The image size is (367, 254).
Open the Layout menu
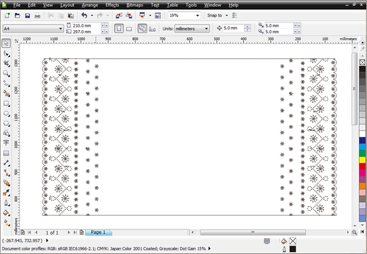pyautogui.click(x=67, y=5)
